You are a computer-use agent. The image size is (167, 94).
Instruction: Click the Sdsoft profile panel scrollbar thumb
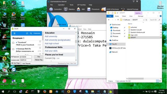pyautogui.click(x=76, y=41)
